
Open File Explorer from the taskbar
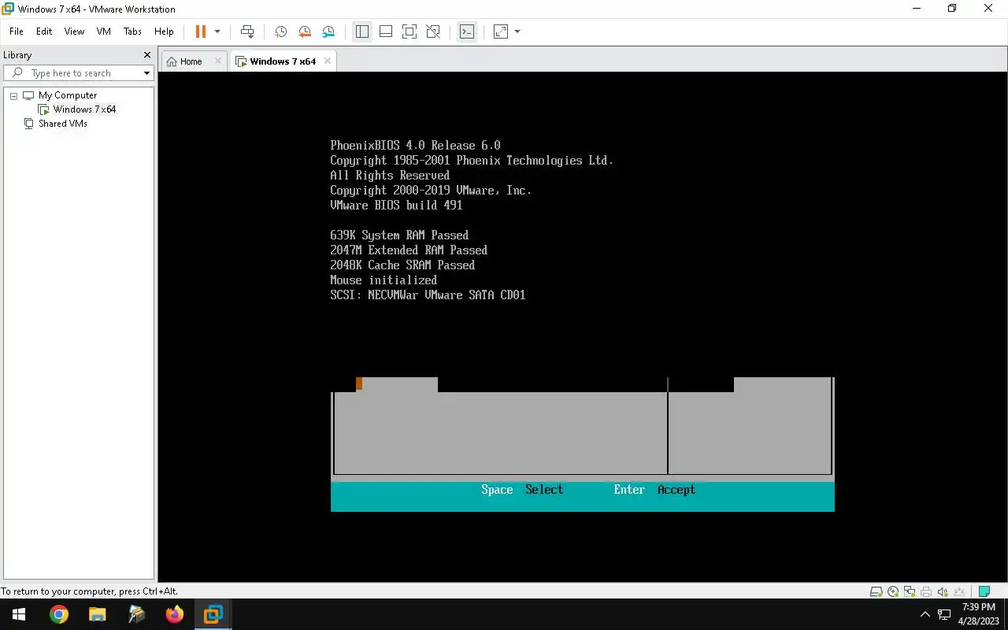click(x=97, y=614)
